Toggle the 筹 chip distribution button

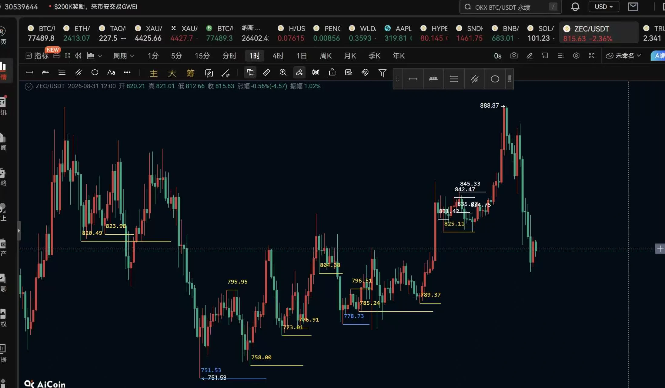click(190, 73)
